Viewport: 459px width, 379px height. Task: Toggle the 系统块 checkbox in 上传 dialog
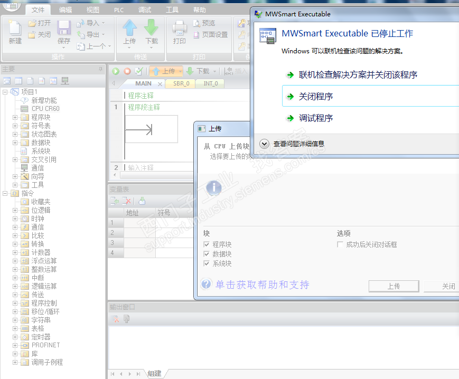pos(207,263)
